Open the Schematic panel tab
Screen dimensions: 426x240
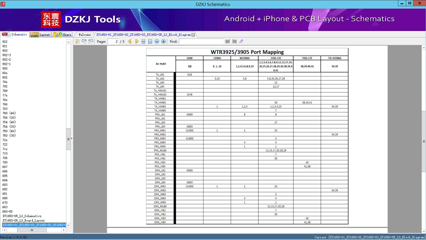15,34
